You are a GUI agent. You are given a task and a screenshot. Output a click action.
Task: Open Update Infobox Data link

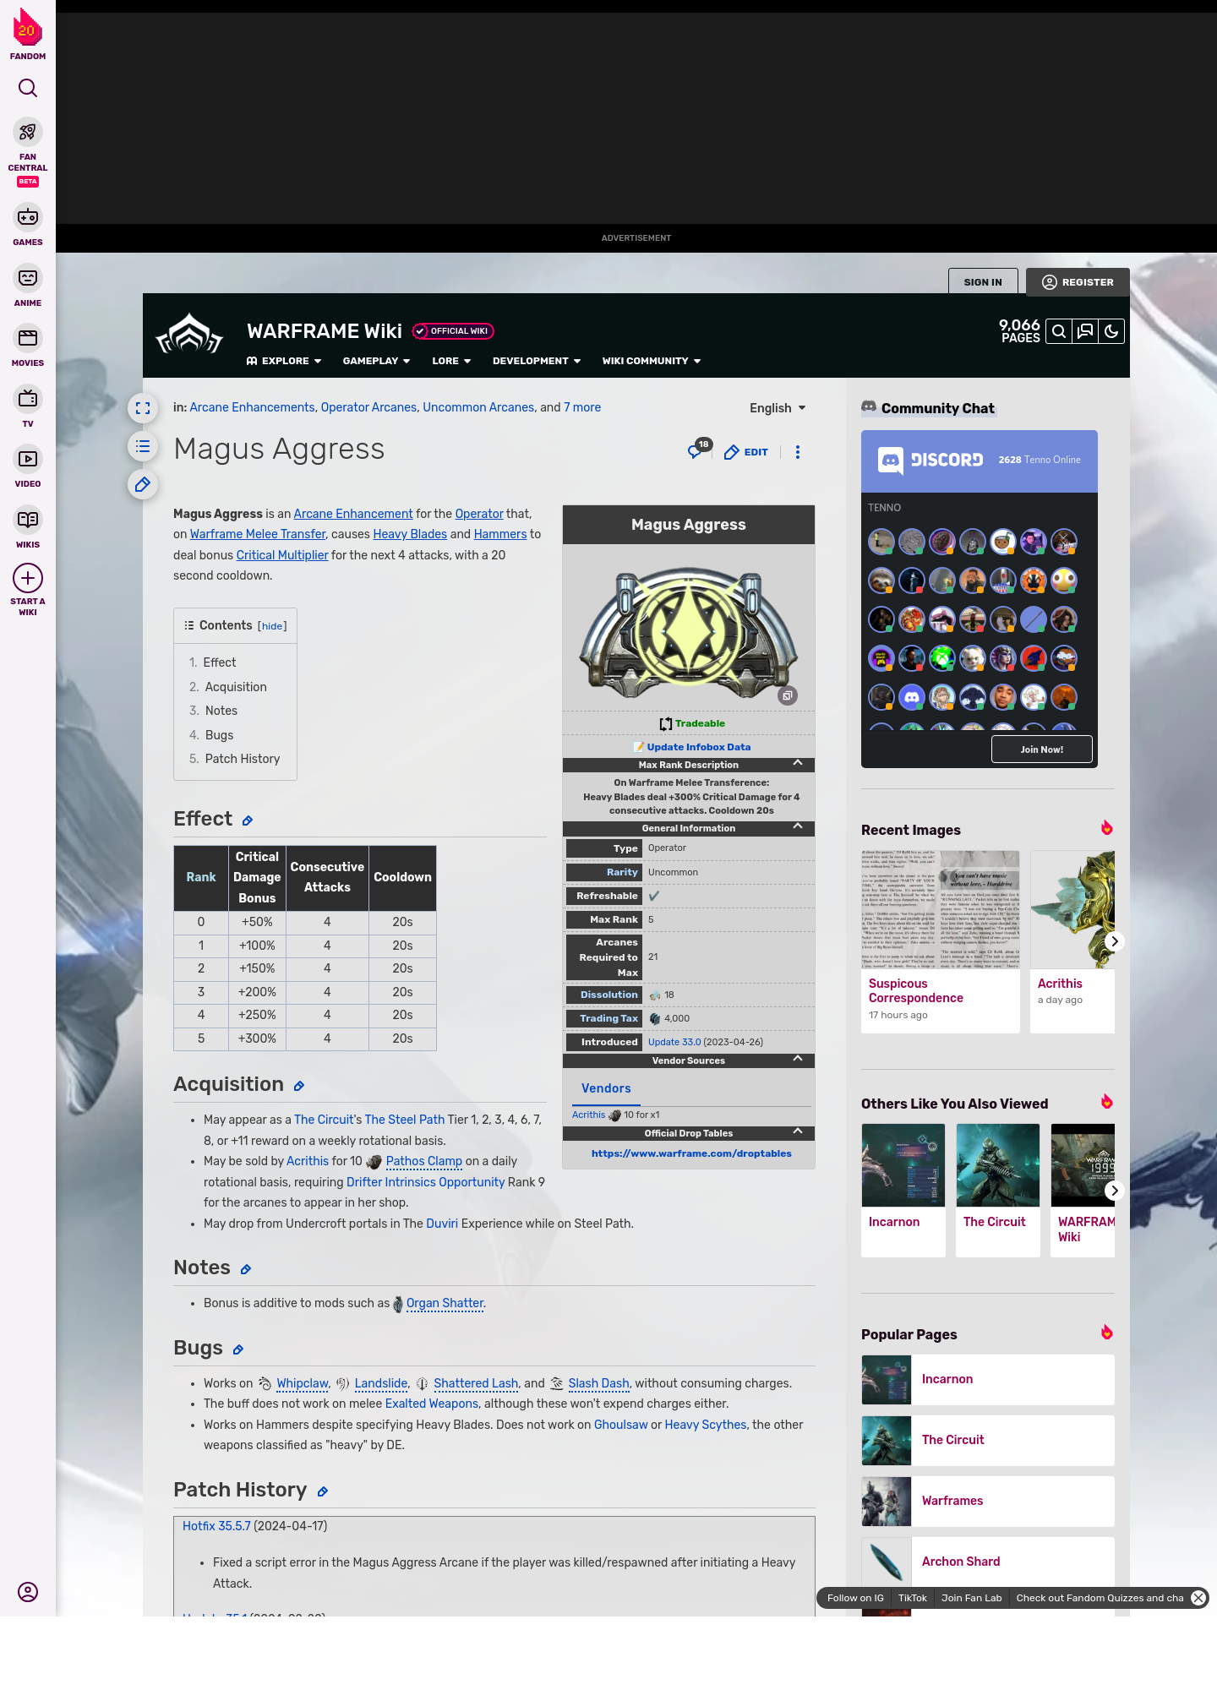(x=698, y=747)
